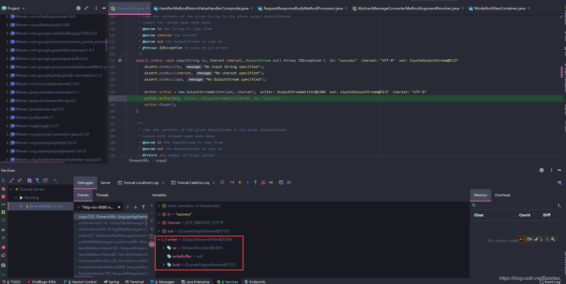Click the Add Service plus icon

[55, 180]
